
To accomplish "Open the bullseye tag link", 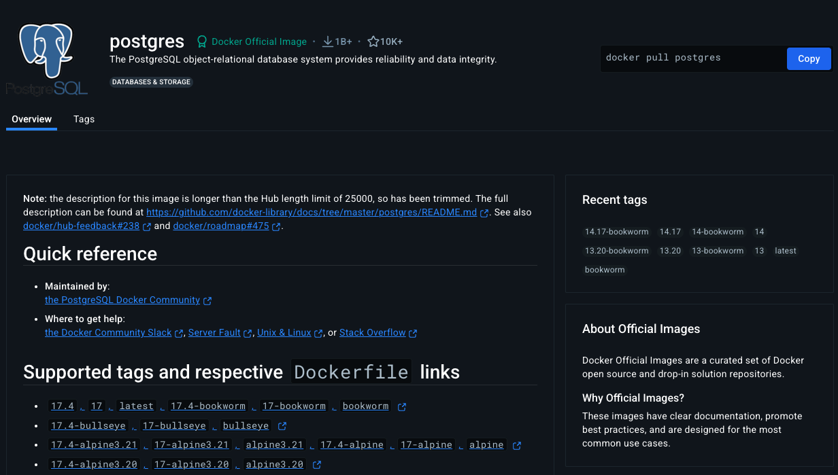I will 246,425.
